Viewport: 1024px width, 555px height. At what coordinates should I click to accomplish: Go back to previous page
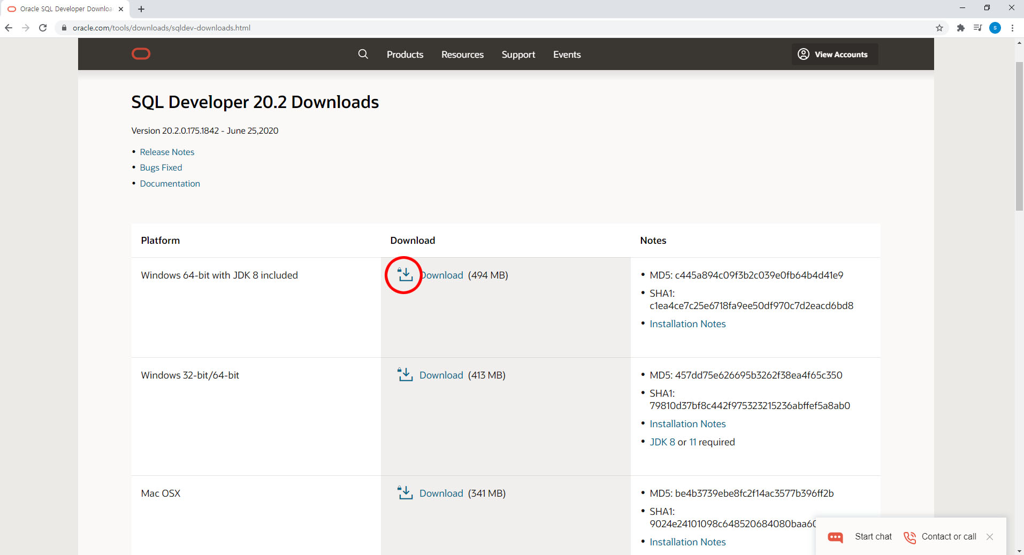coord(9,28)
